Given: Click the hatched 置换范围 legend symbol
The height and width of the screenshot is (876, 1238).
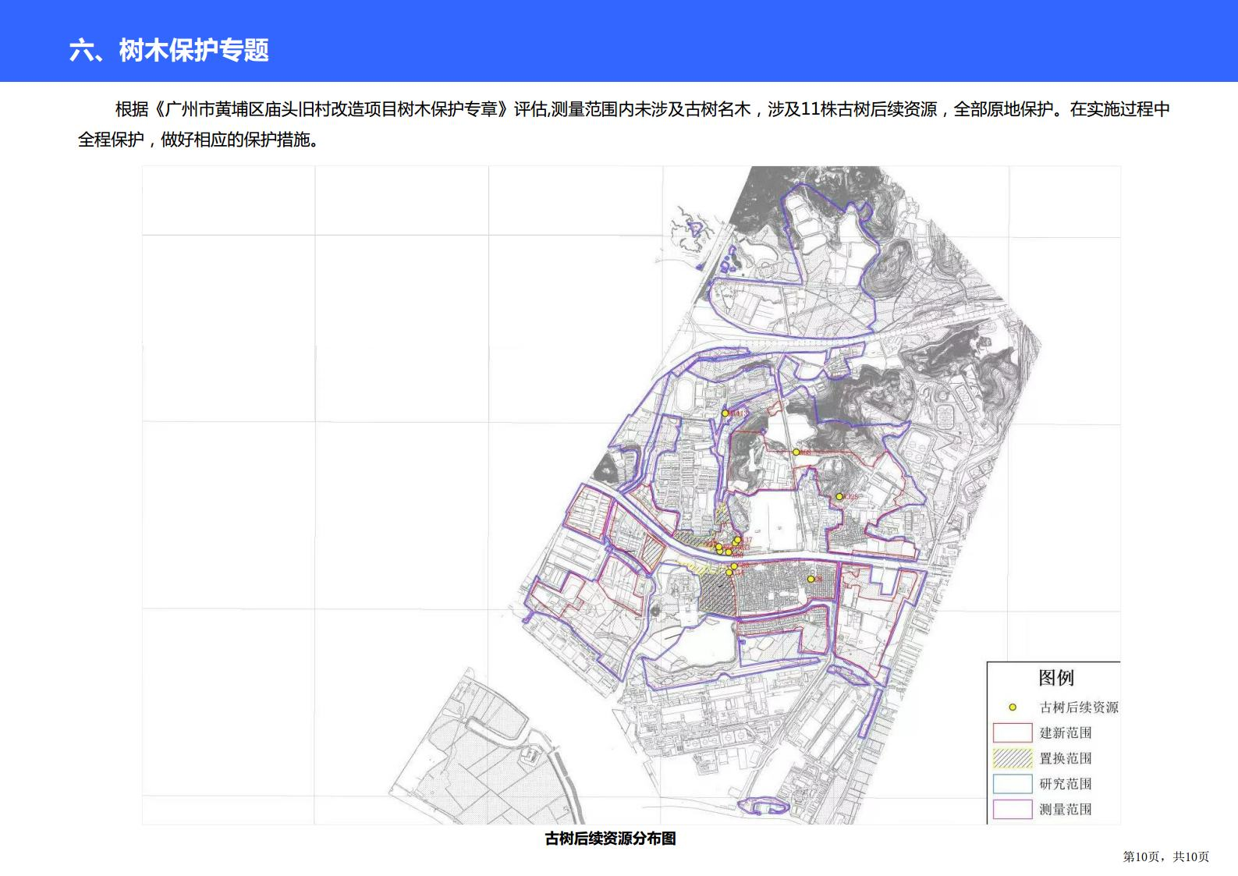Looking at the screenshot, I should 1013,758.
